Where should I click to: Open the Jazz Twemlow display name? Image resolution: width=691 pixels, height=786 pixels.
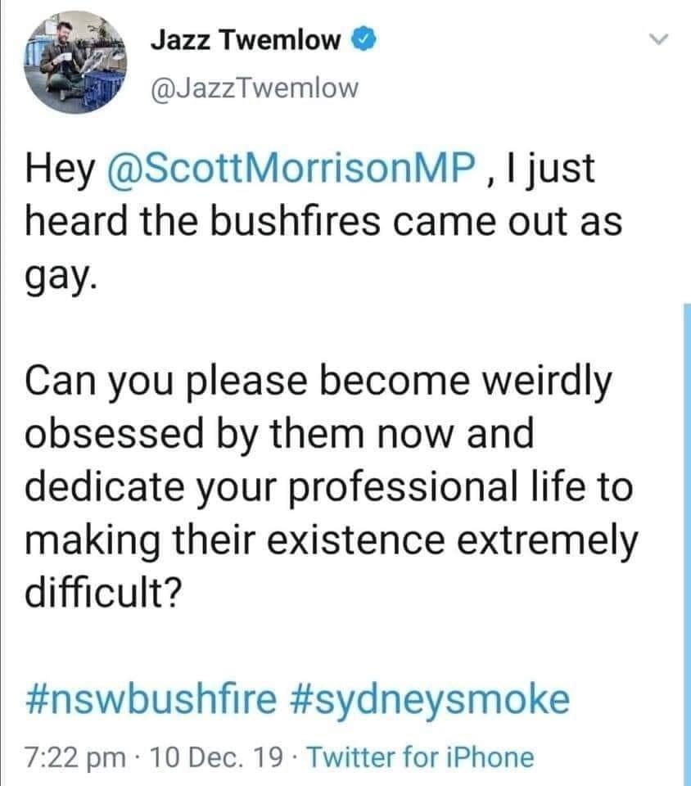point(246,40)
